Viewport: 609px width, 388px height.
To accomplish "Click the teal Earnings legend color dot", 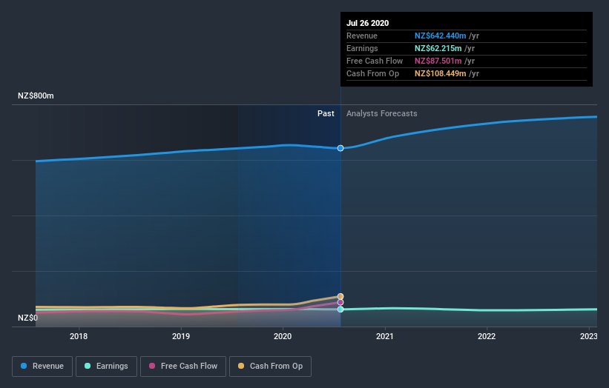I will pos(88,366).
